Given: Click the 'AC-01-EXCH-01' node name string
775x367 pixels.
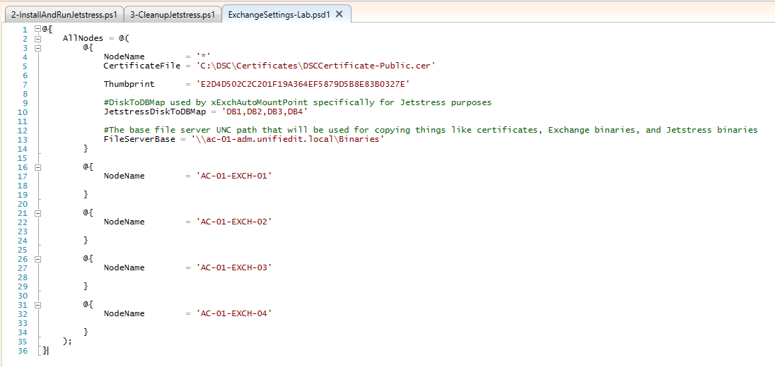Looking at the screenshot, I should (x=234, y=176).
